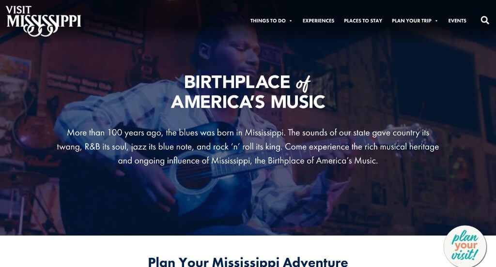Click the blues introduction paragraph text
This screenshot has width=496, height=267.
click(248, 147)
